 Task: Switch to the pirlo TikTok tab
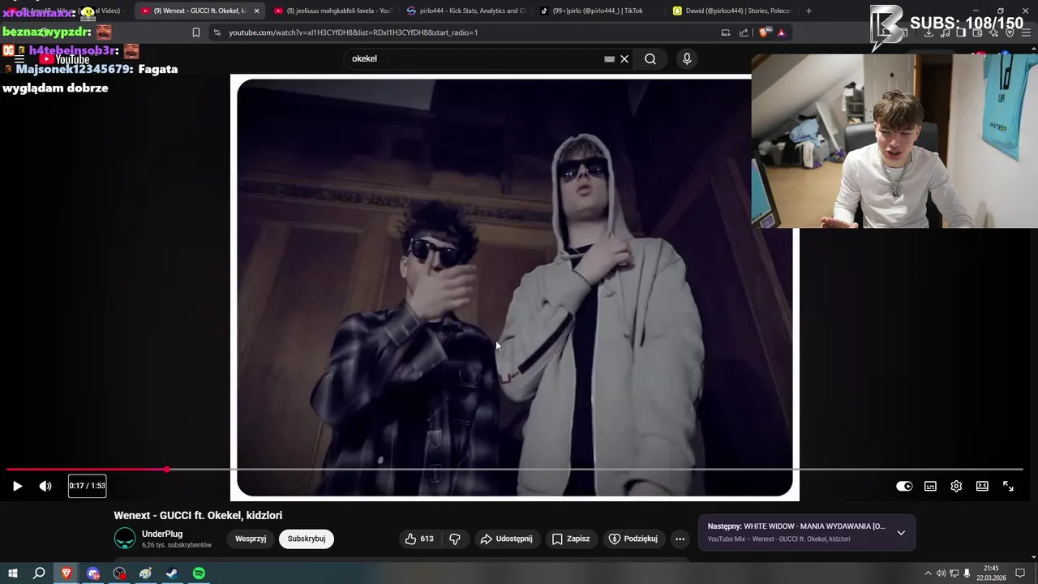pyautogui.click(x=598, y=11)
